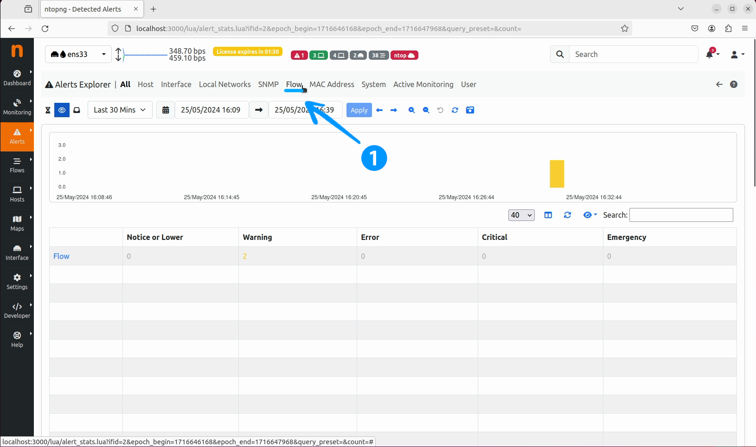The height and width of the screenshot is (447, 756).
Task: Open the notifications bell
Action: (710, 54)
